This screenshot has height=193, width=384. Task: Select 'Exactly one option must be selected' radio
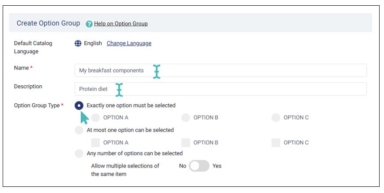point(79,106)
